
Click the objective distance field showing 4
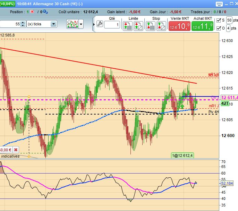pyautogui.click(x=228, y=28)
